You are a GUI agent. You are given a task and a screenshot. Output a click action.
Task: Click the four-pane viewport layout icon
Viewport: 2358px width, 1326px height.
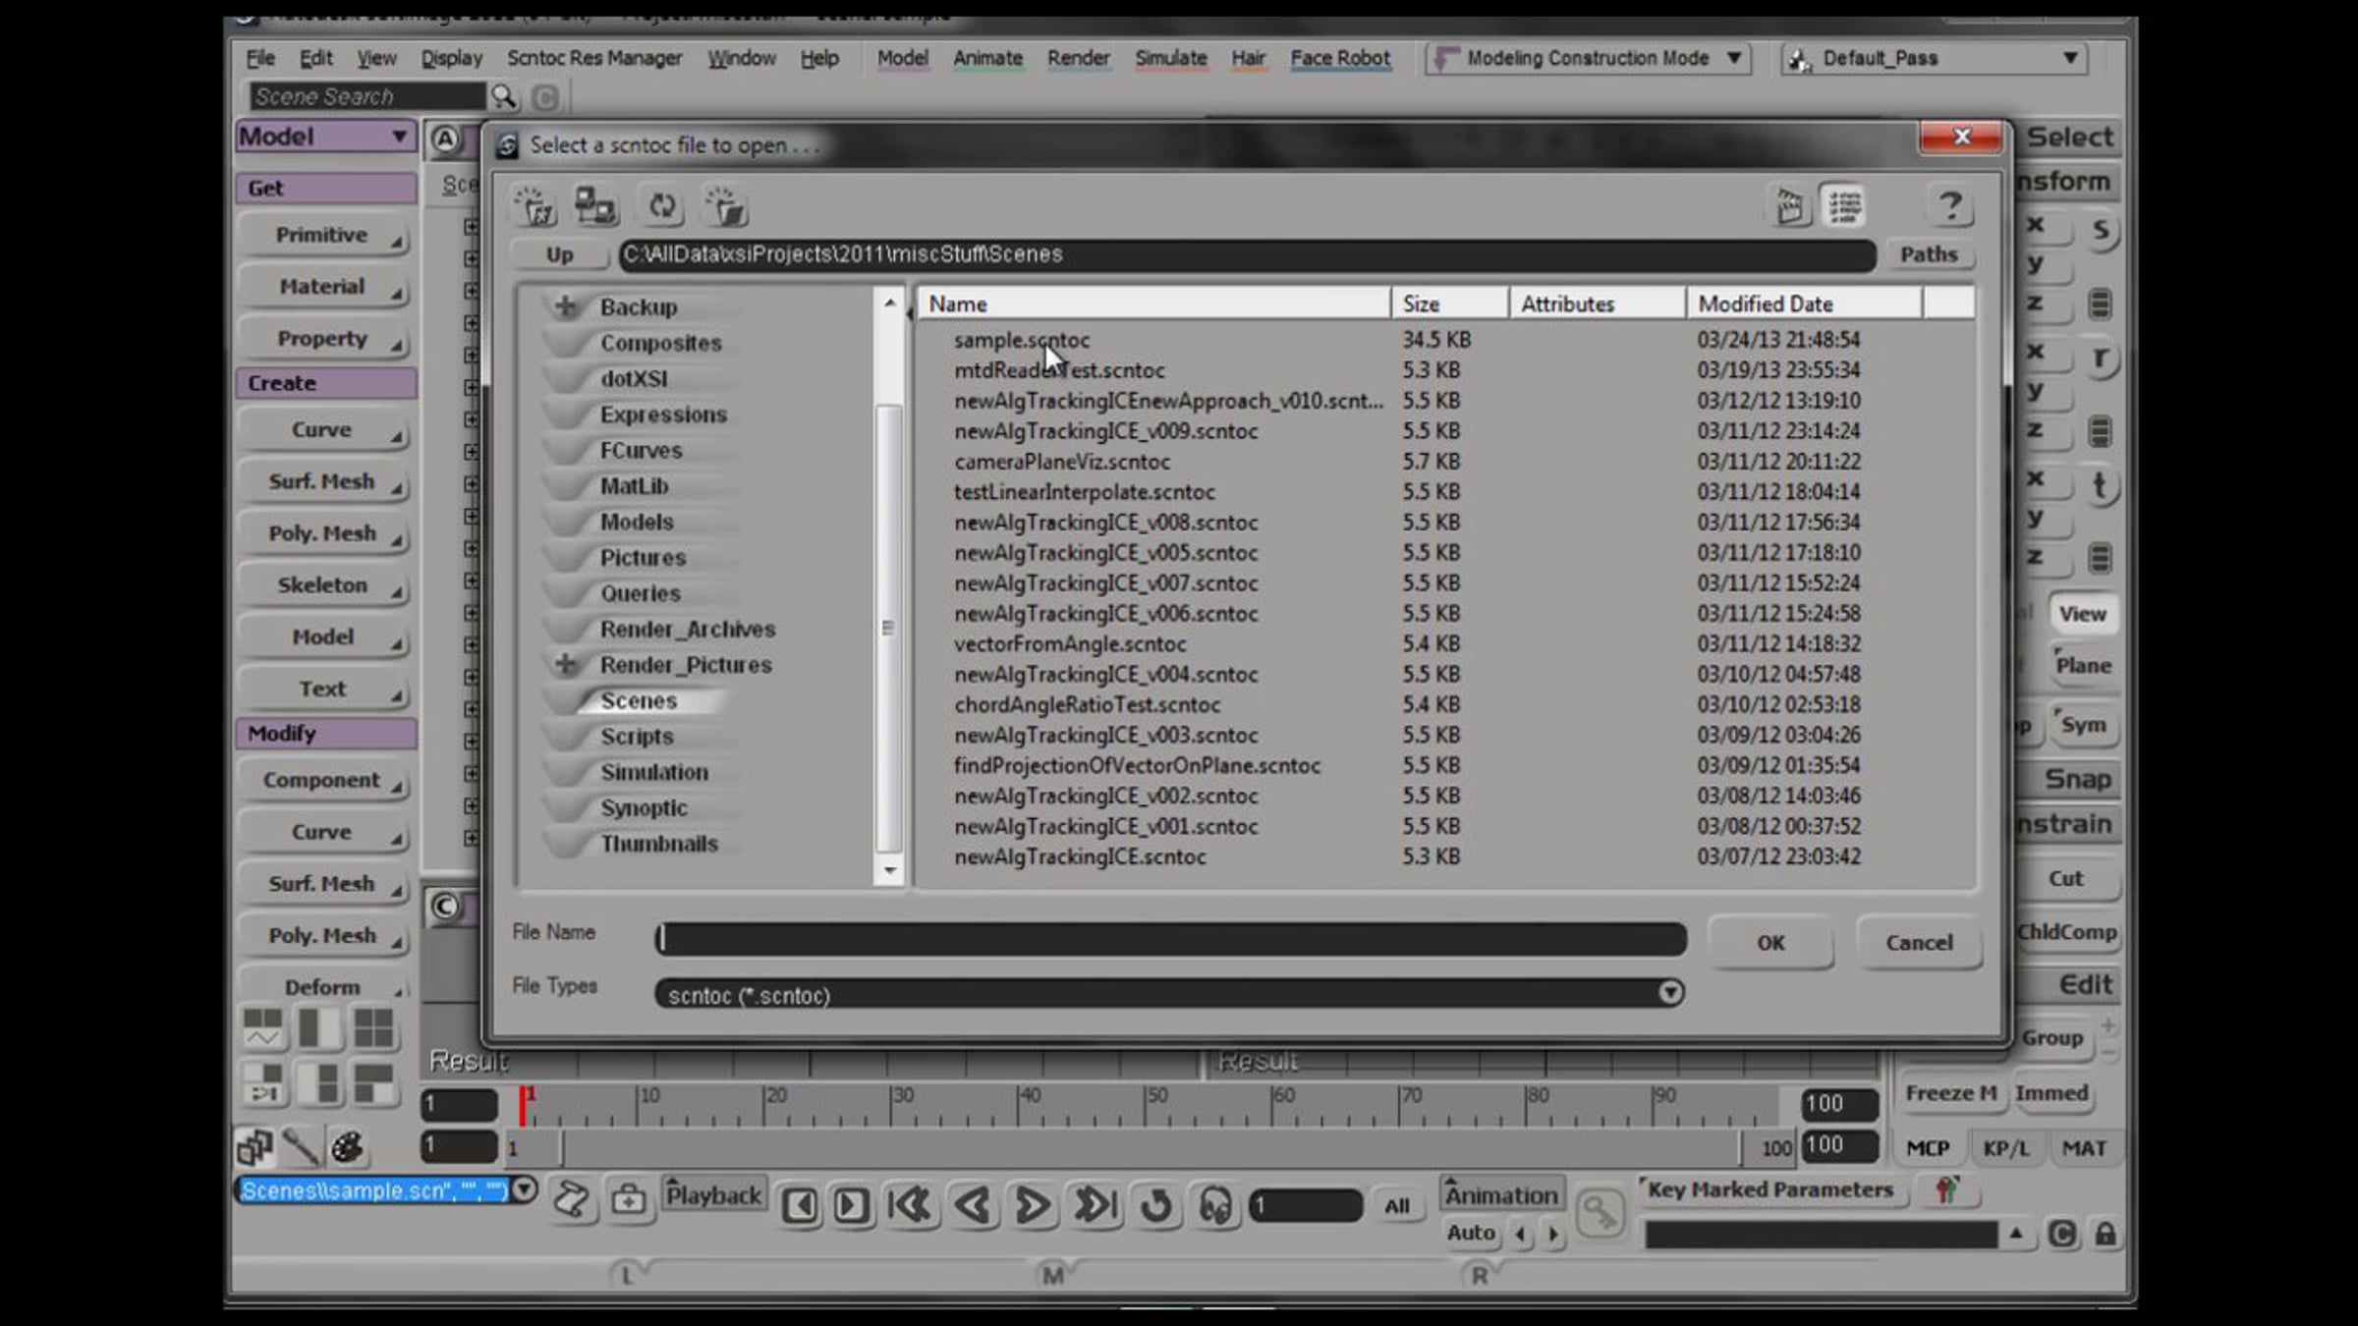pos(373,1027)
